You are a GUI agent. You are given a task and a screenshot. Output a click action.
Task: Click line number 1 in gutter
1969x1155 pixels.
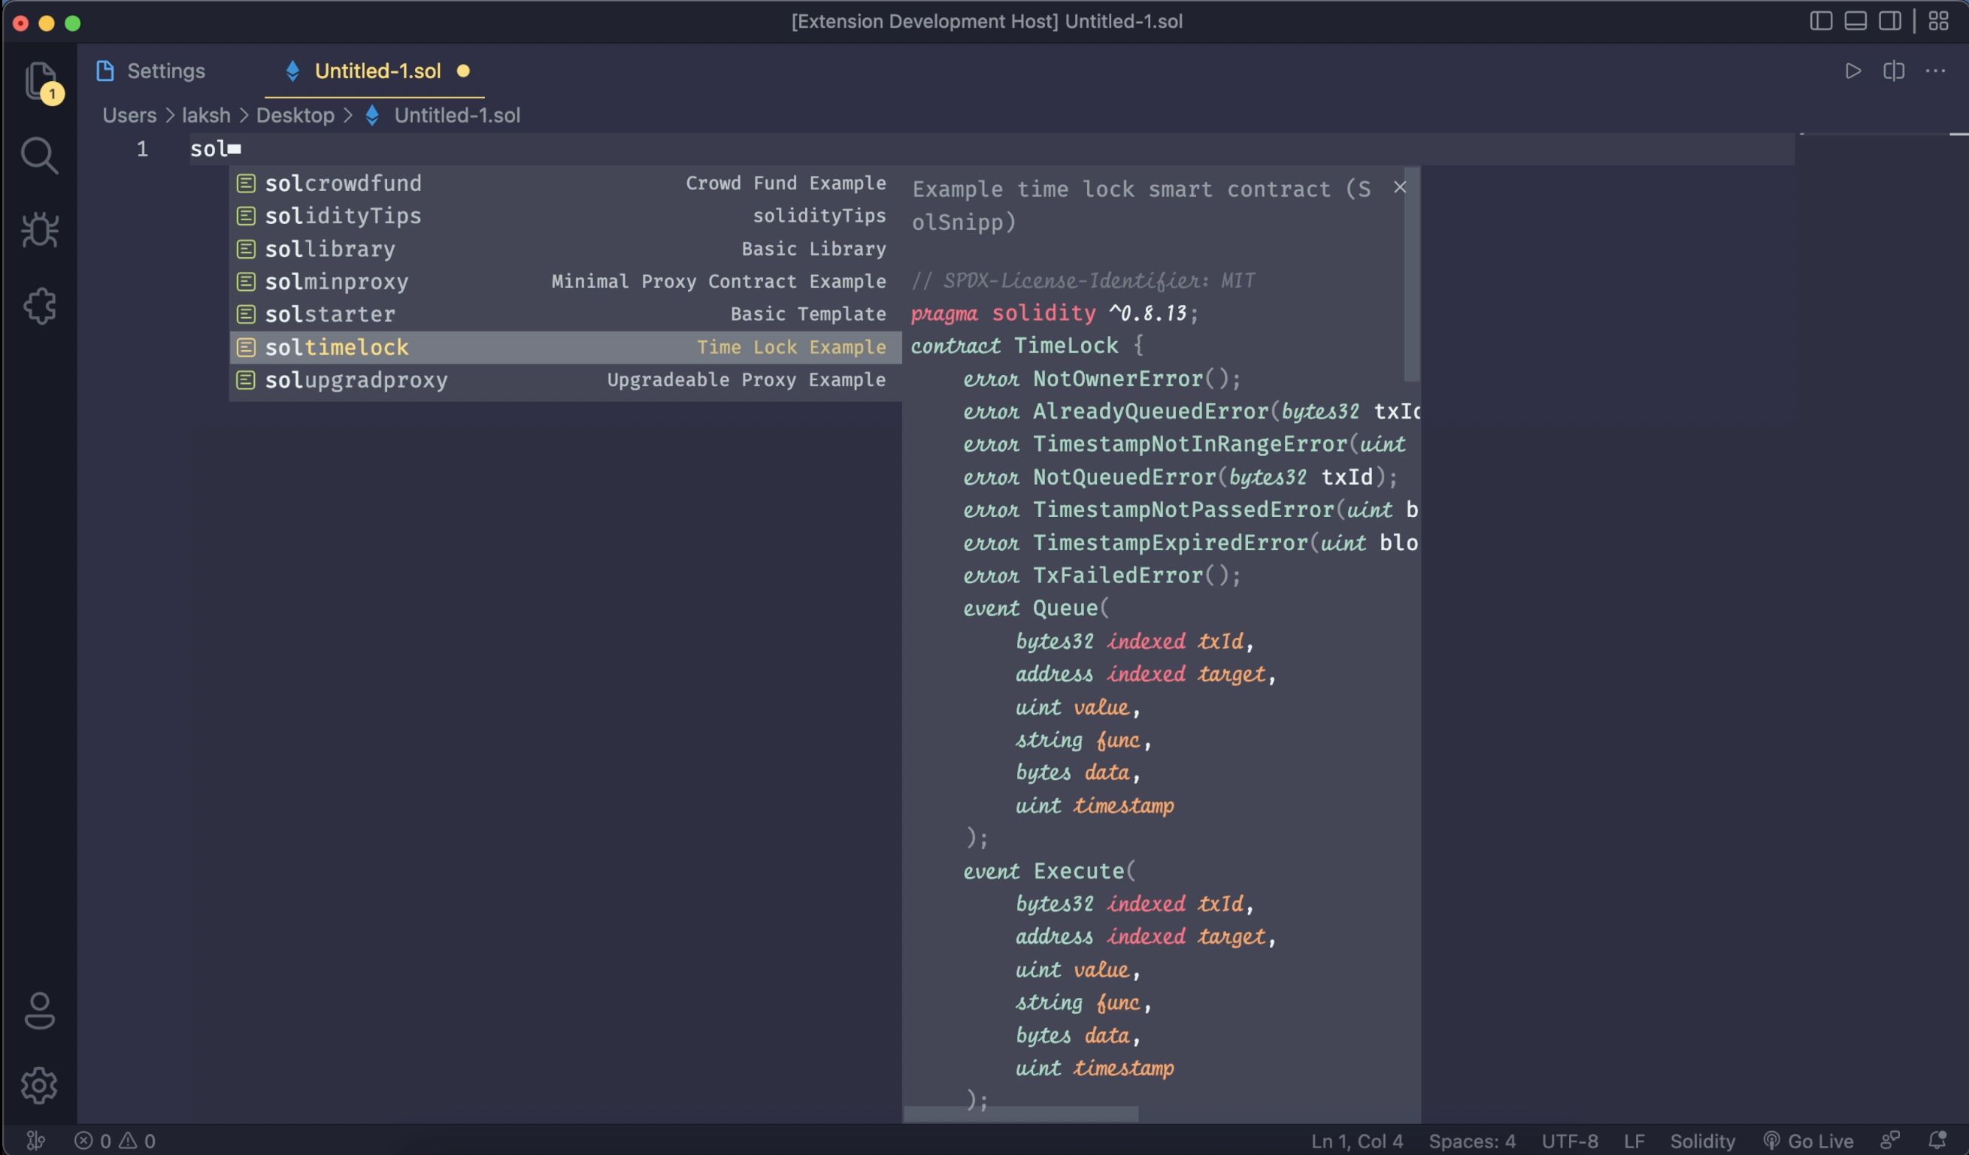(142, 148)
